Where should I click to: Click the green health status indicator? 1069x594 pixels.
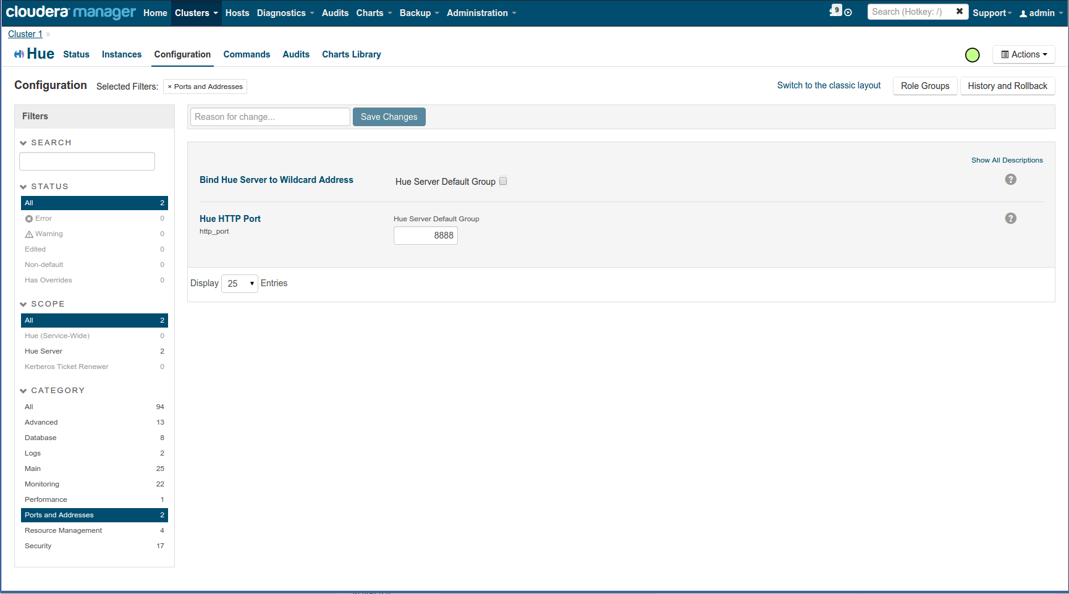(972, 55)
